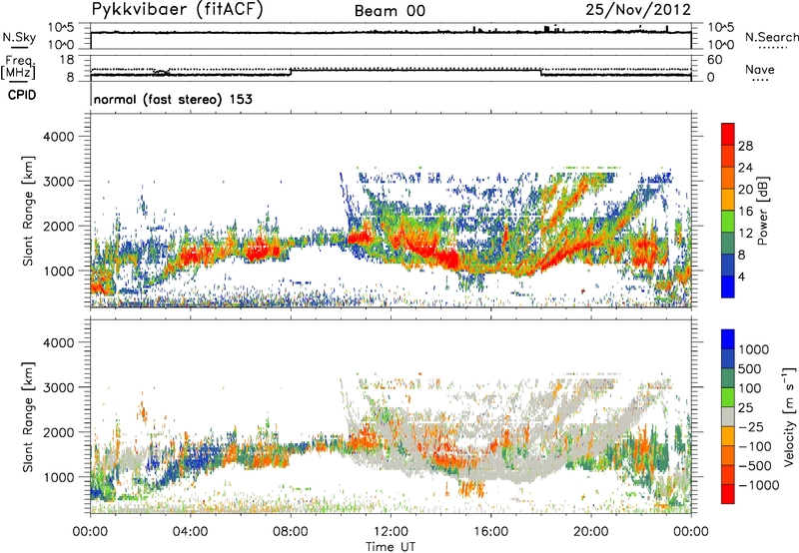The image size is (799, 553).
Task: Click the Nave legend label
Action: pyautogui.click(x=760, y=69)
